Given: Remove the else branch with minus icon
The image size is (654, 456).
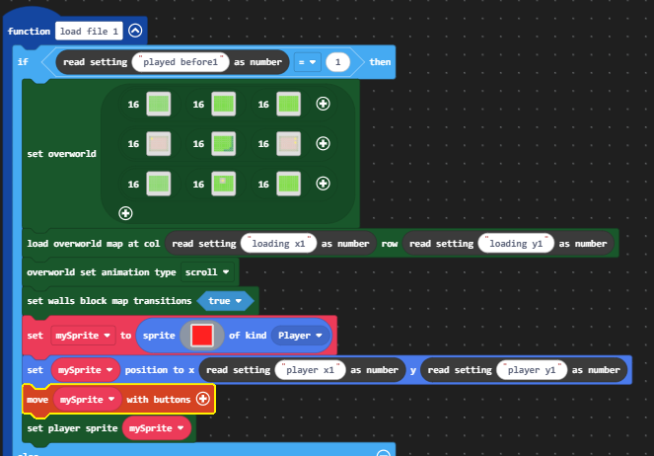Looking at the screenshot, I should point(383,453).
